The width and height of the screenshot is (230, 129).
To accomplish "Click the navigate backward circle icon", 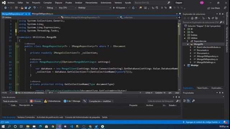I will click(x=5, y=8).
